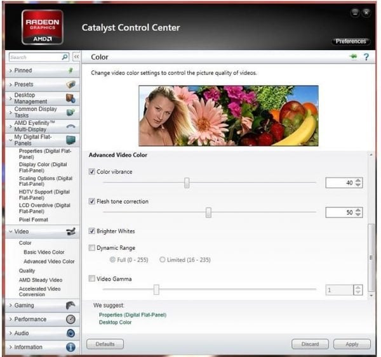The image size is (381, 357).
Task: Select the Limited (16 - 235) radio button
Action: click(162, 260)
